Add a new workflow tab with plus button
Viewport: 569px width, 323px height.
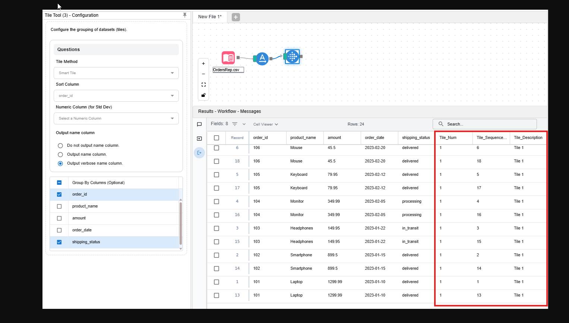point(235,17)
